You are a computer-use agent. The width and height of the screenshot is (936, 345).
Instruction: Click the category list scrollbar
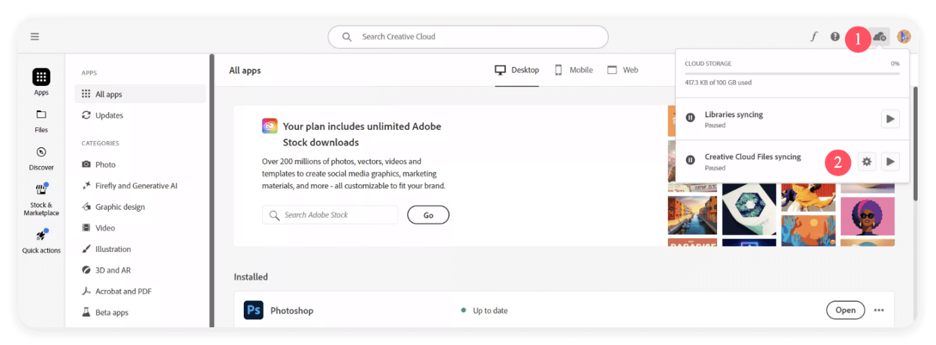pyautogui.click(x=211, y=190)
